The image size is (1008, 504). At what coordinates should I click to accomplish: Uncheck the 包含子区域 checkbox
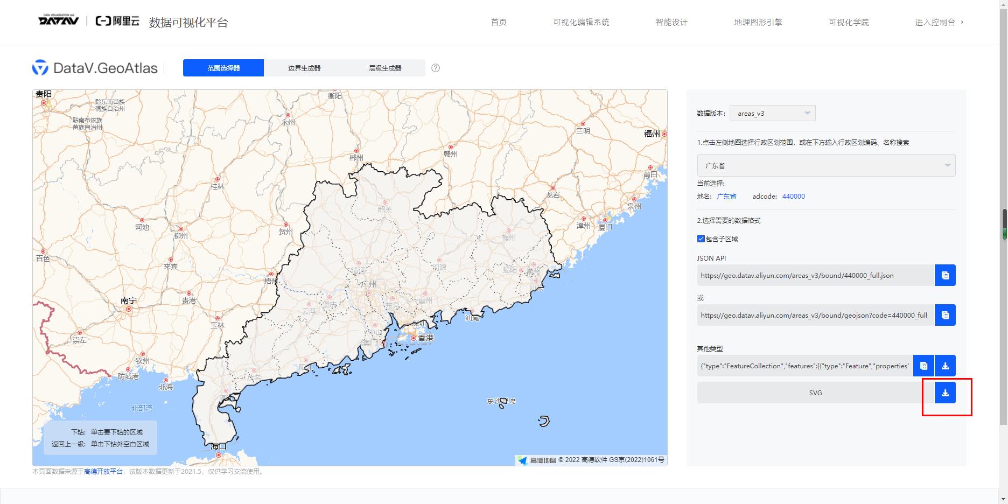coord(701,238)
